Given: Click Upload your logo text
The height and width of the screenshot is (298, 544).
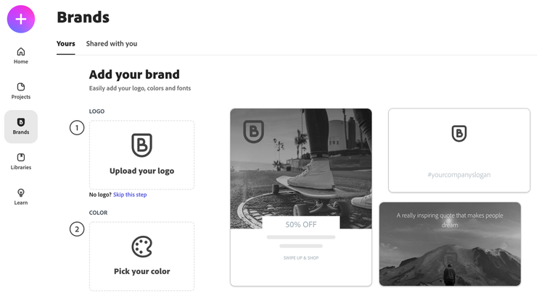Looking at the screenshot, I should tap(141, 171).
